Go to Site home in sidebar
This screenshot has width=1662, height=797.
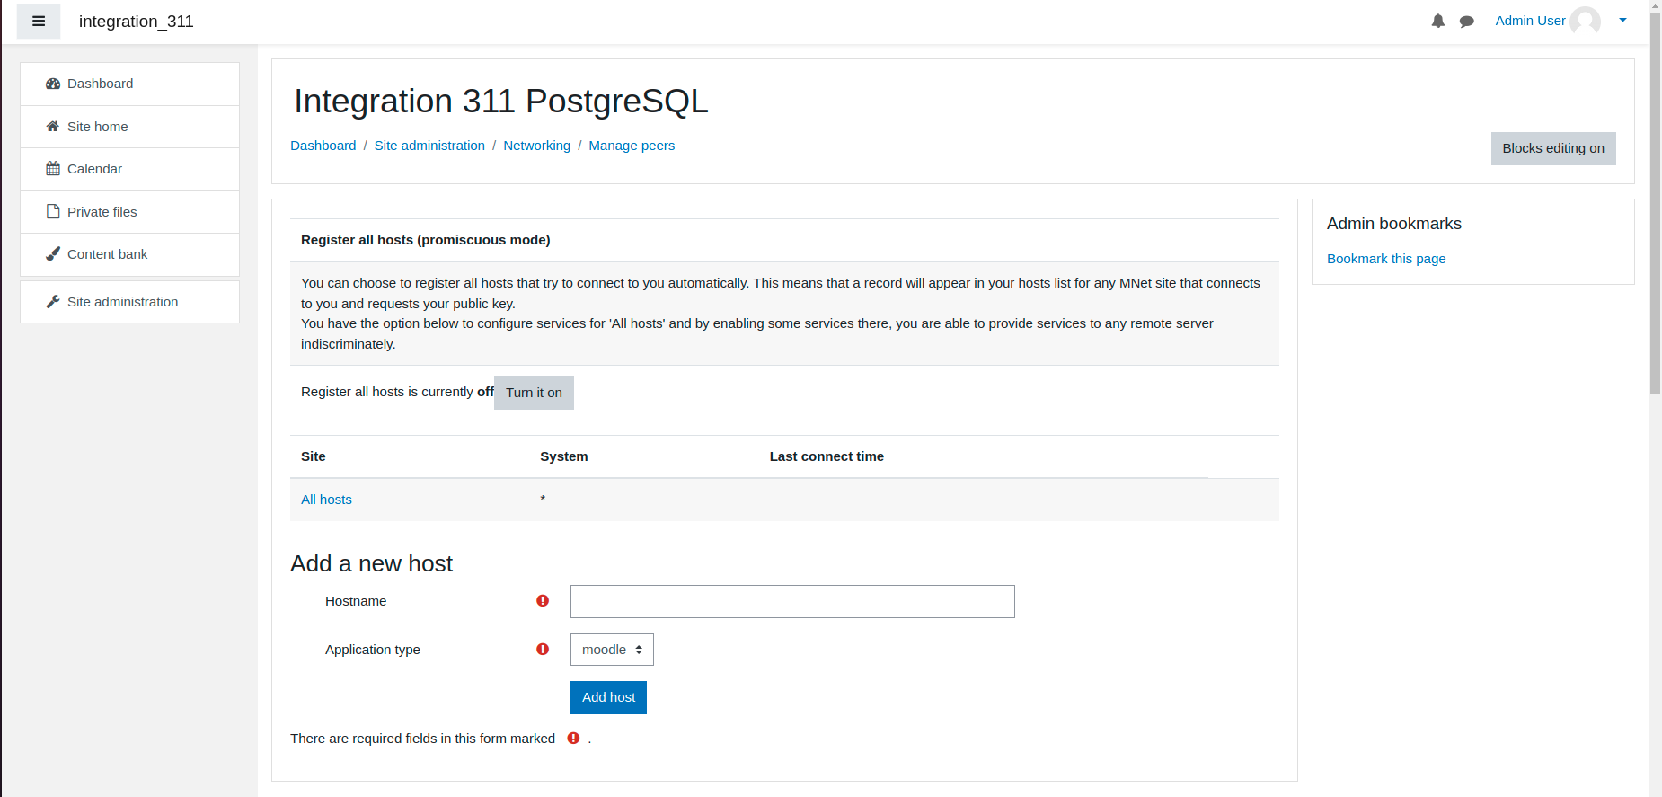129,127
